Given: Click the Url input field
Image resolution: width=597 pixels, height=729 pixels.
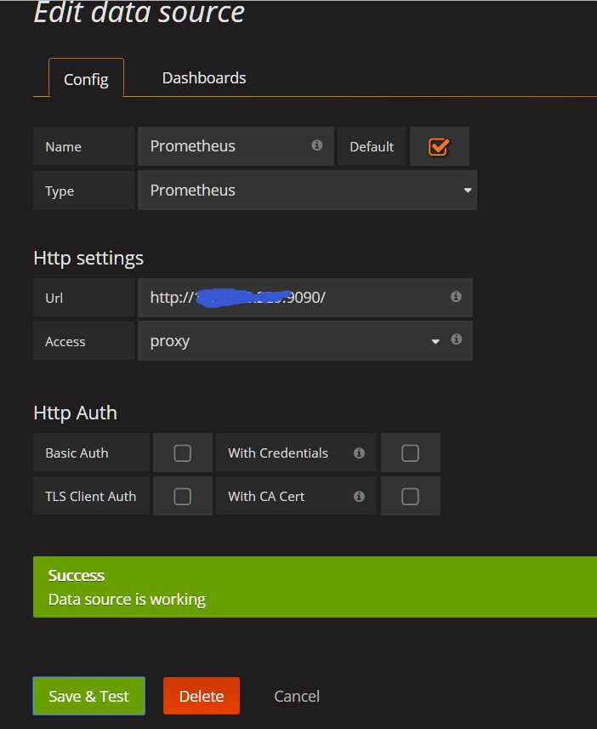Looking at the screenshot, I should [x=305, y=298].
